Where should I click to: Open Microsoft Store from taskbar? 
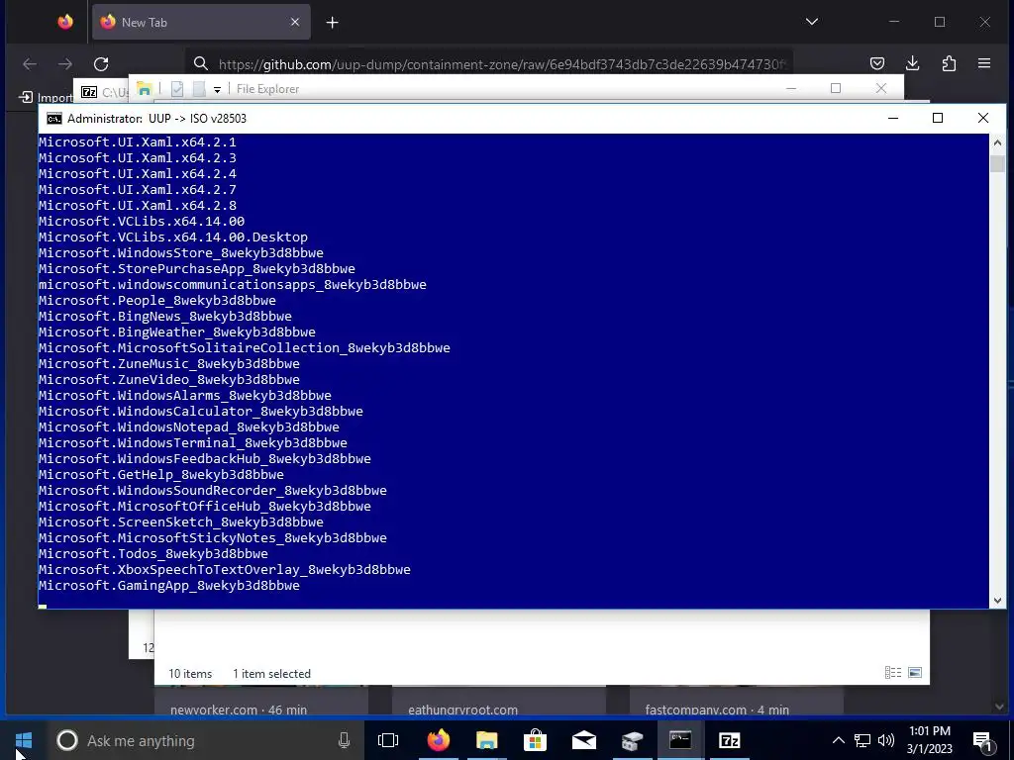pyautogui.click(x=535, y=740)
